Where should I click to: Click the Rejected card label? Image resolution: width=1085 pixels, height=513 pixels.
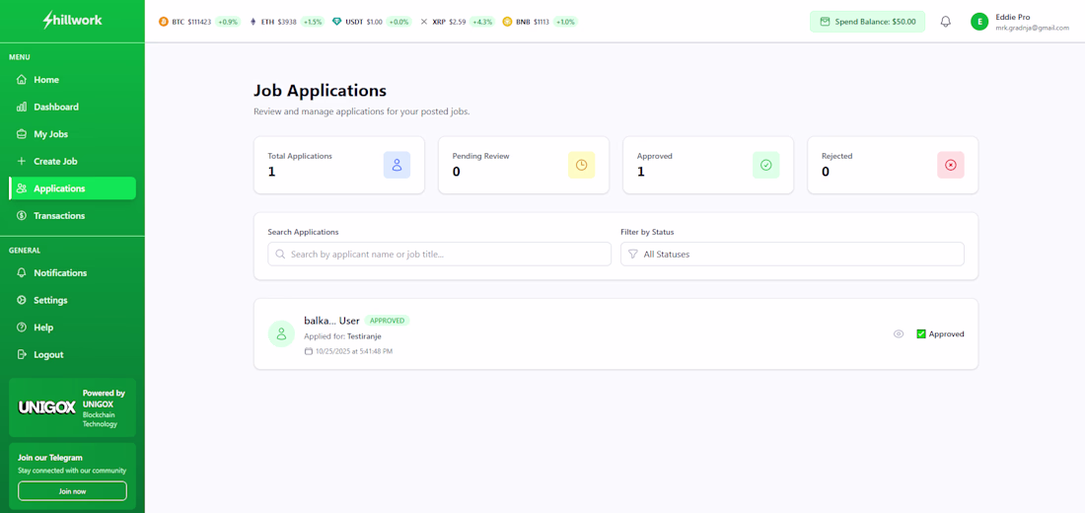[x=836, y=156]
